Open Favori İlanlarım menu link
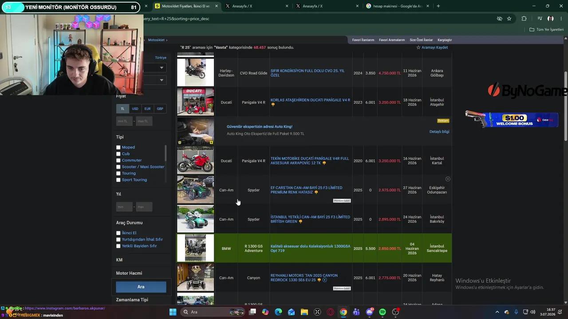This screenshot has width=568, height=319. click(x=363, y=40)
